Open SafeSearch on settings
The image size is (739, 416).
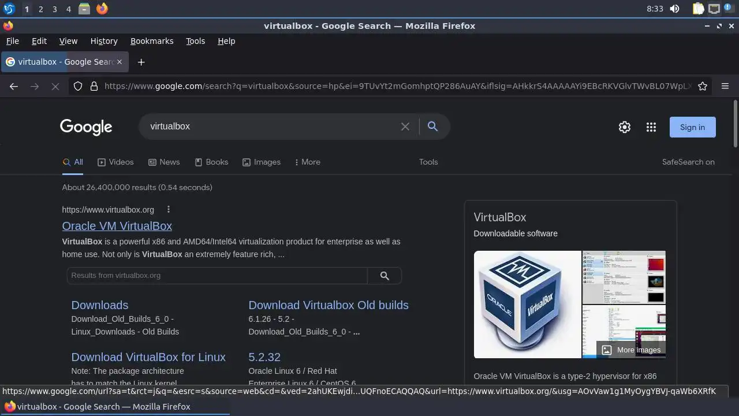click(688, 162)
